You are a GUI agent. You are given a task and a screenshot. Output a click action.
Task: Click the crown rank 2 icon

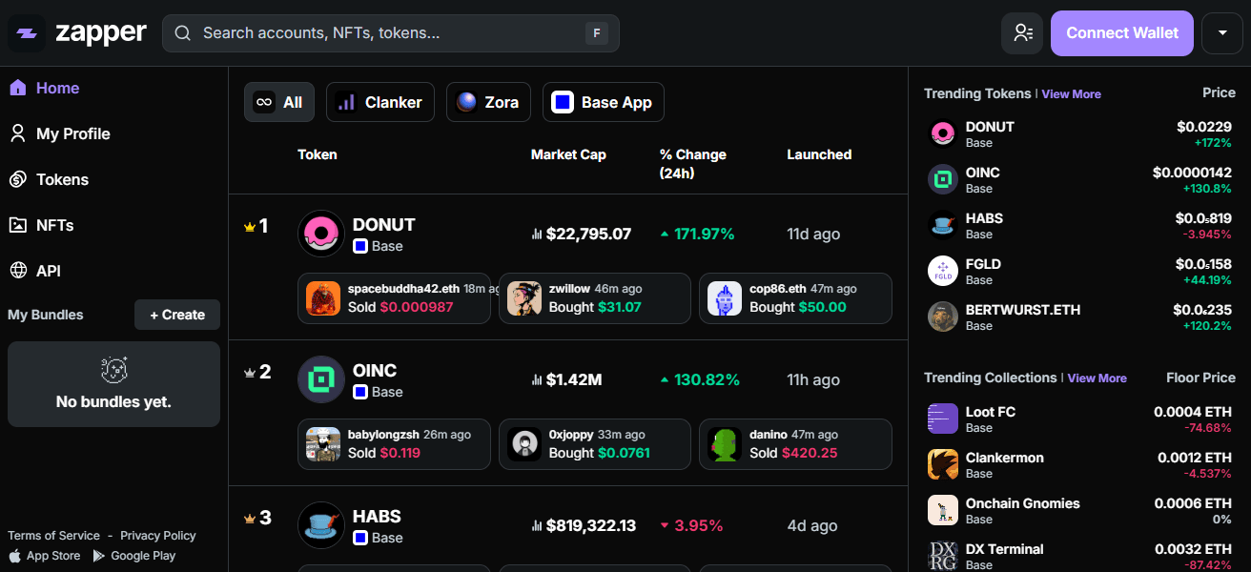(251, 373)
